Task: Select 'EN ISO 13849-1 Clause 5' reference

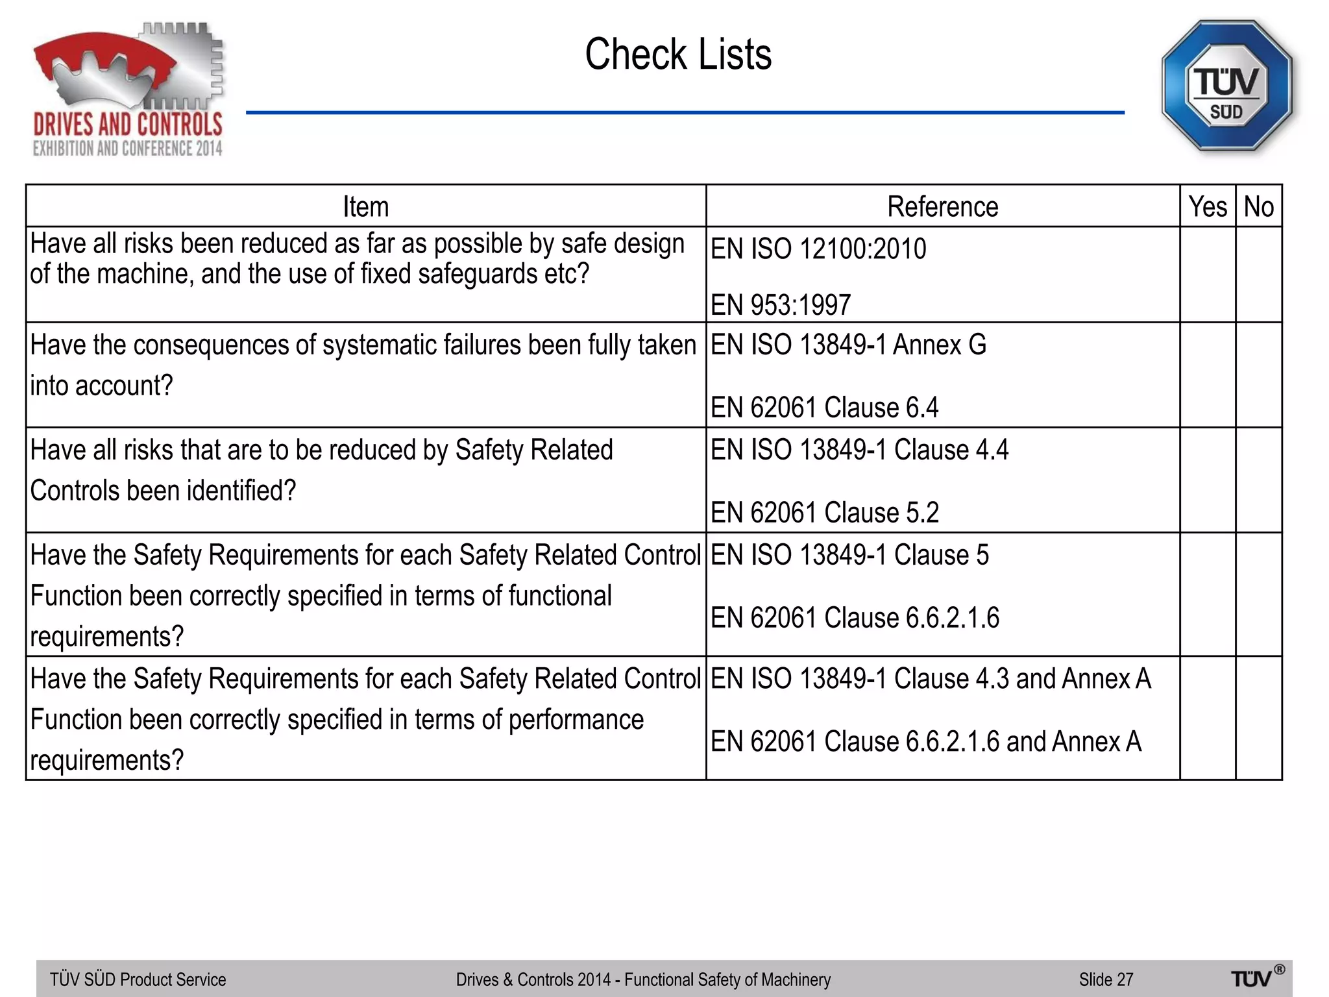Action: [849, 555]
